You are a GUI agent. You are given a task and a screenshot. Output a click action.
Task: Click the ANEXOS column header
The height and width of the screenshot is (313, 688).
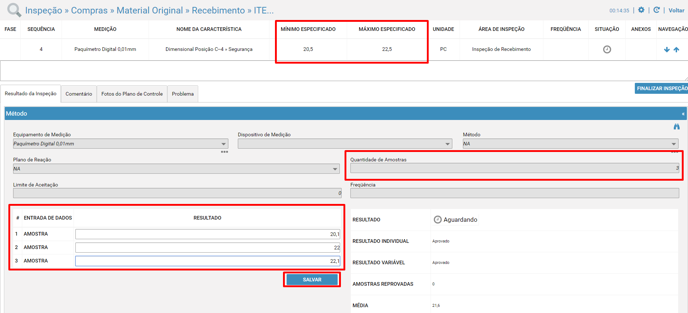641,29
